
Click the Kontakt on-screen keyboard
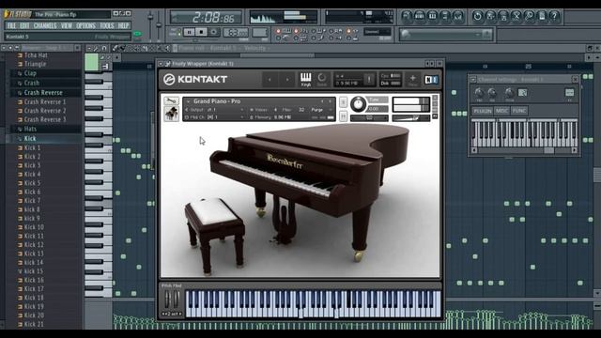click(313, 304)
